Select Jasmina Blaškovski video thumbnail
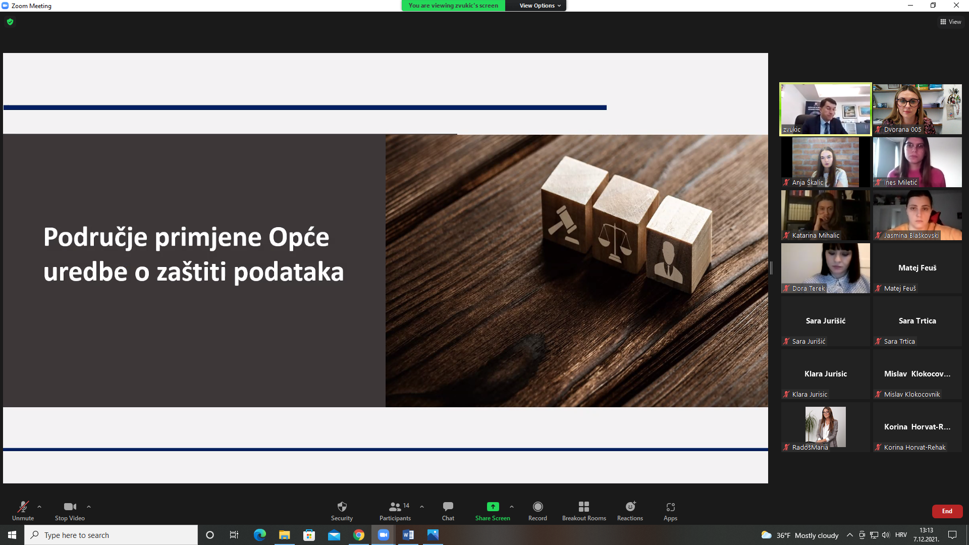This screenshot has width=969, height=545. (918, 215)
